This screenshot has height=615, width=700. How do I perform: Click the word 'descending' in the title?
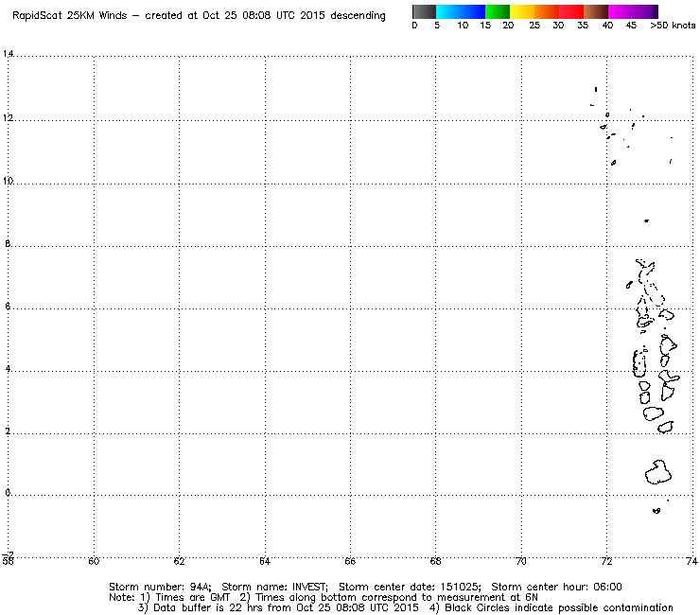coord(358,16)
